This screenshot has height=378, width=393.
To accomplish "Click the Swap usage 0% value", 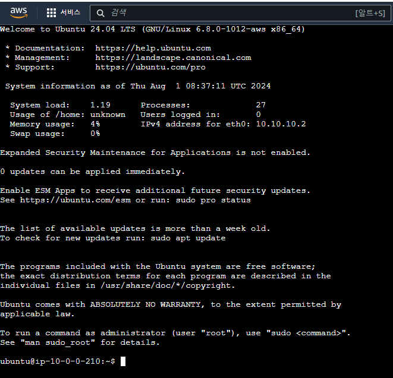I will 95,134.
